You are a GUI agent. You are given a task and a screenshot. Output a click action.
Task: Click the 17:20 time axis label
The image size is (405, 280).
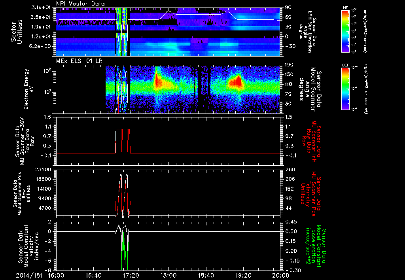tap(131, 275)
